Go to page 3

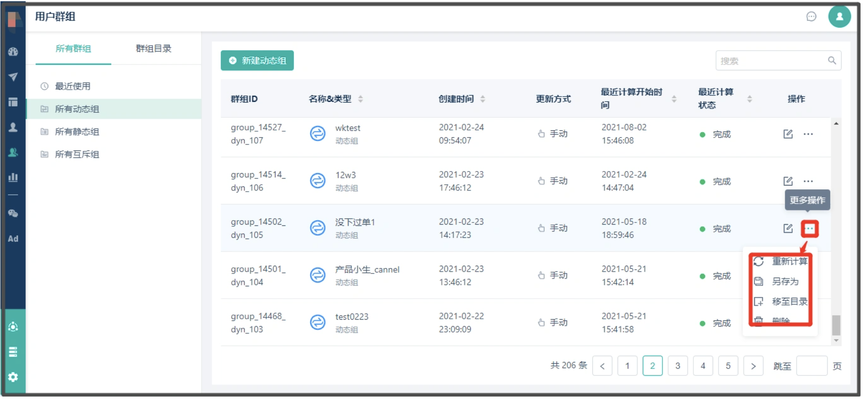click(x=678, y=366)
